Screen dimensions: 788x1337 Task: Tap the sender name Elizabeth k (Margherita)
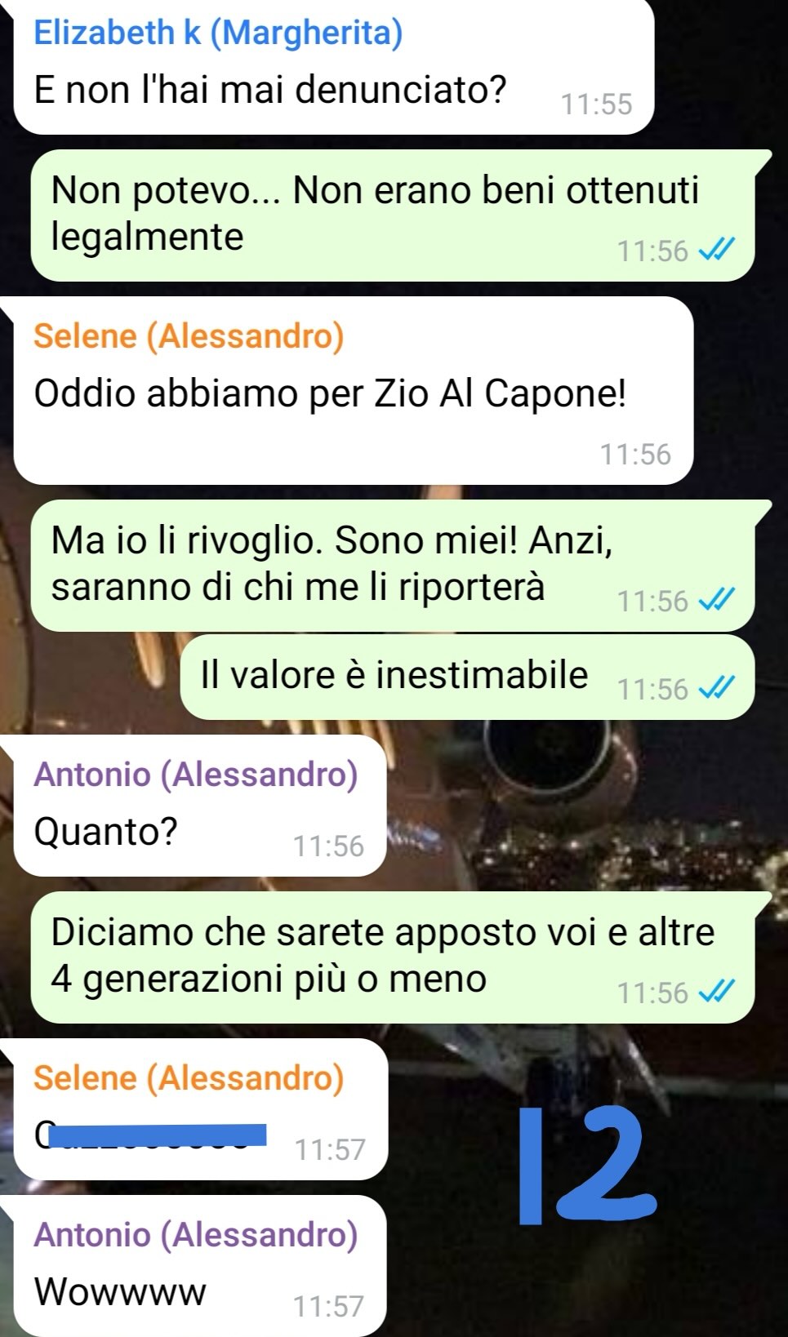coord(218,33)
